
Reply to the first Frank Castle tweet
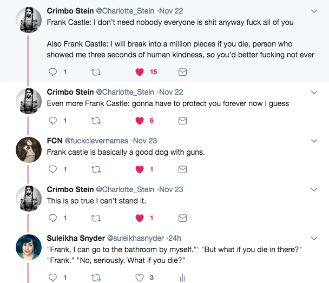pyautogui.click(x=53, y=72)
